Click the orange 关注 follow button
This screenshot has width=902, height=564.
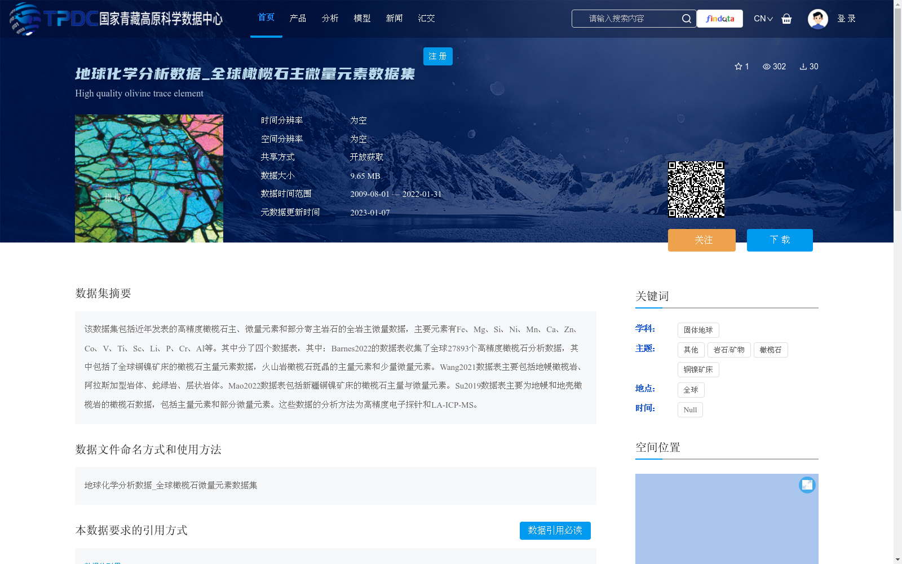pos(702,240)
